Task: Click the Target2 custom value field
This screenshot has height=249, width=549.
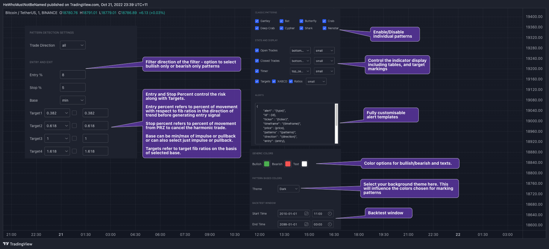Action: tap(95, 126)
